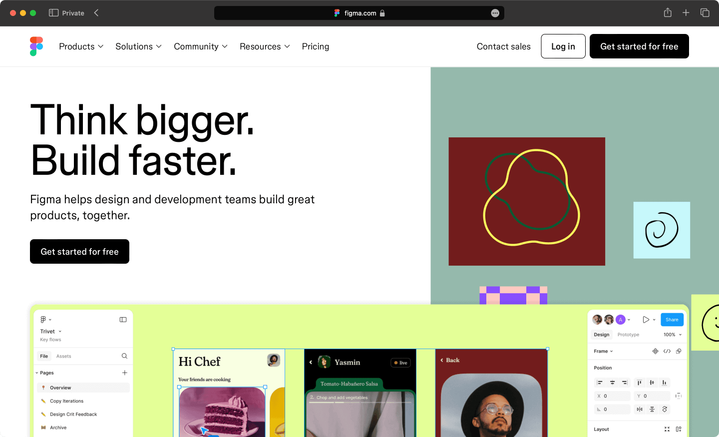Switch to the Prototype tab
This screenshot has width=719, height=437.
coord(628,335)
